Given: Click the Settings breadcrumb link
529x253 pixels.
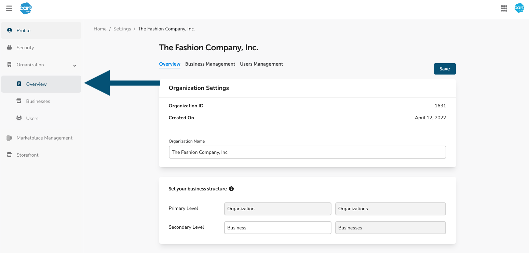Looking at the screenshot, I should click(x=122, y=29).
